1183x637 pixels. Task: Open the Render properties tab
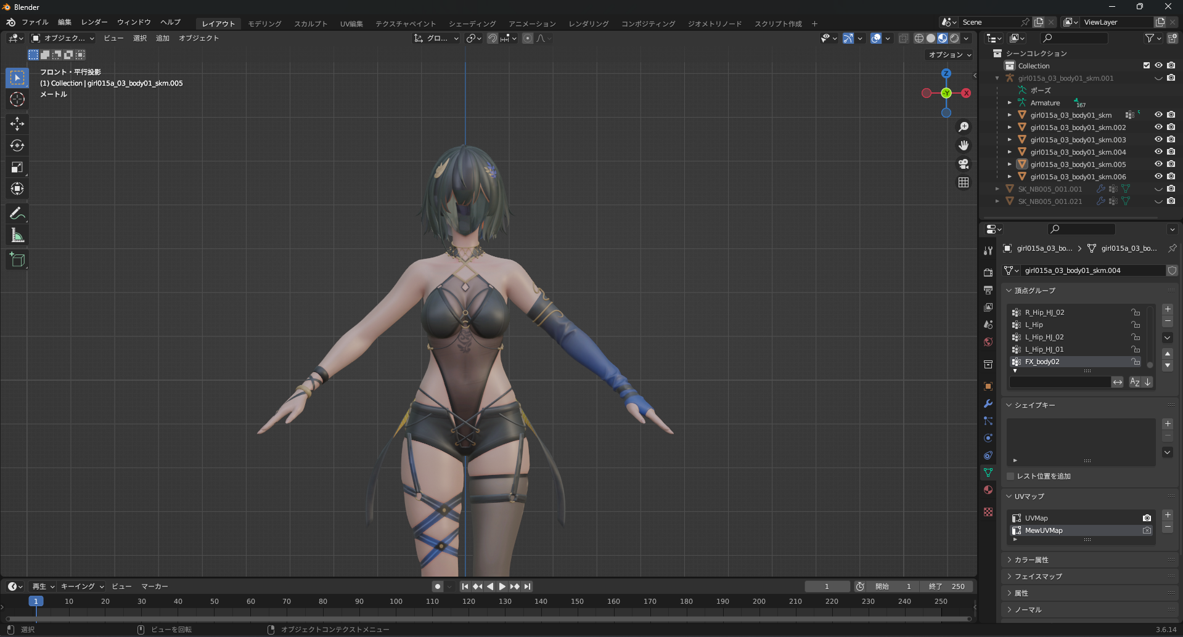(x=988, y=272)
